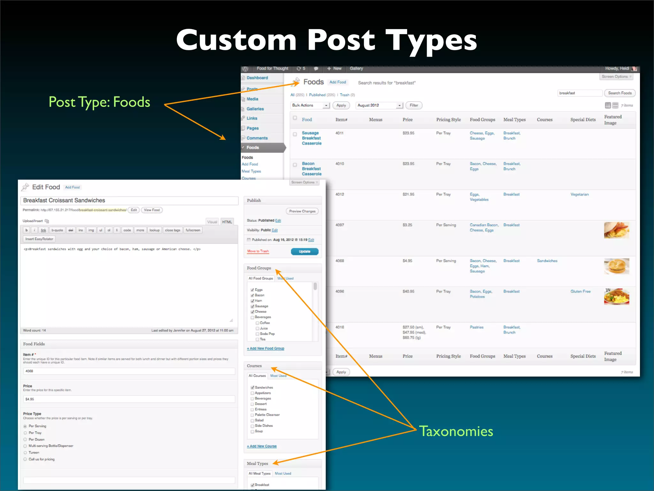Click the Published on calendar icon
This screenshot has height=491, width=654.
coord(249,240)
